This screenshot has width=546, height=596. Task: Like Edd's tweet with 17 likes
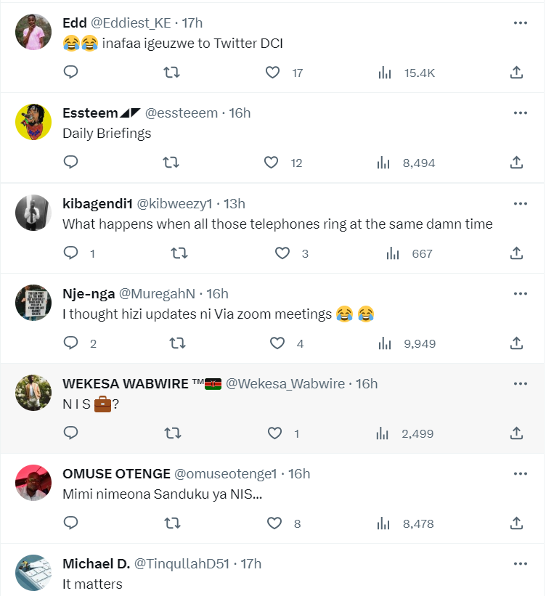click(x=273, y=73)
